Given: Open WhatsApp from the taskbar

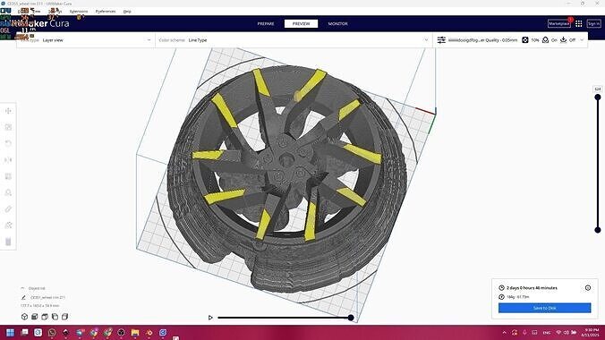Looking at the screenshot, I should (52, 332).
